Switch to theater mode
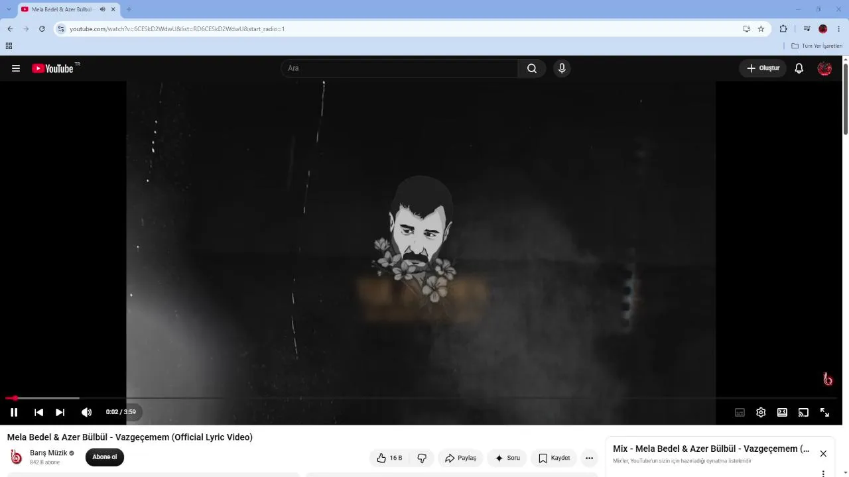Screen dimensions: 849x477 782,412
